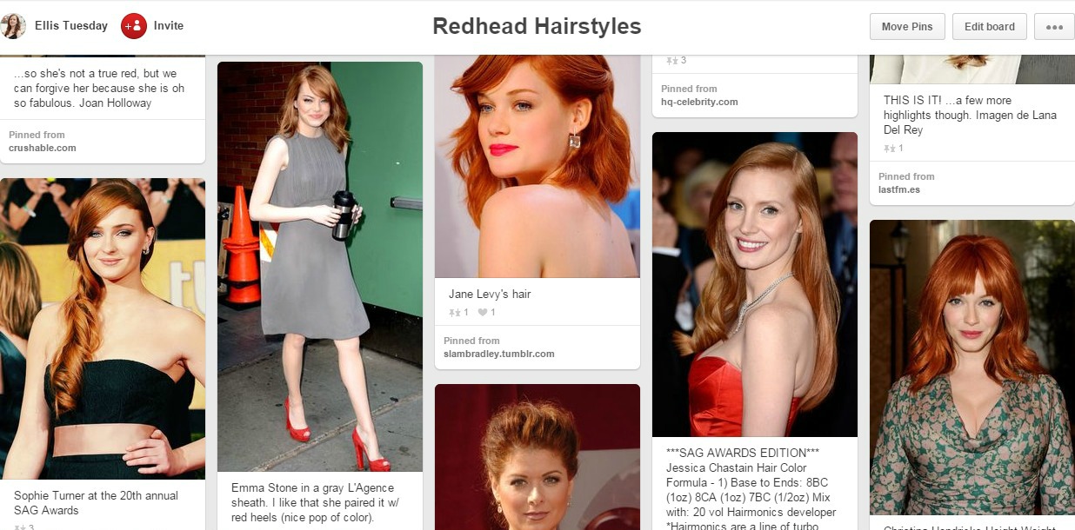
Task: Click repin count icon above hq-celebrity.com
Action: coord(671,61)
